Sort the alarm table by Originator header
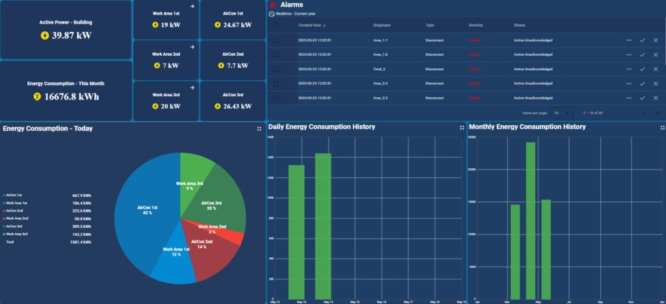 (382, 25)
